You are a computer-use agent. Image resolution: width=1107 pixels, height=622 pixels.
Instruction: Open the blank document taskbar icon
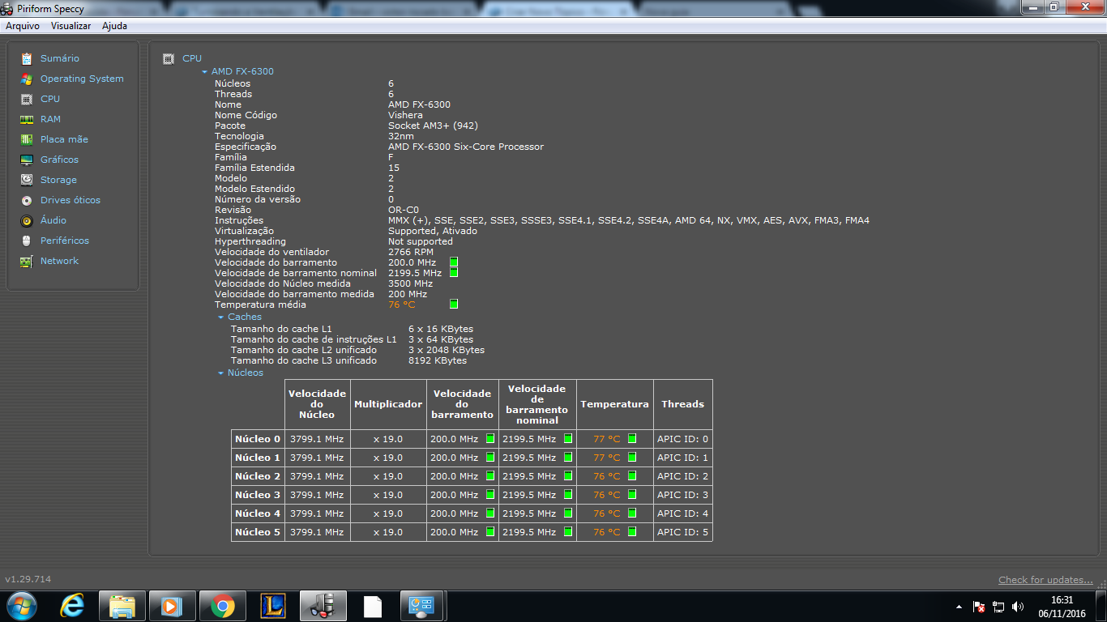click(x=372, y=606)
